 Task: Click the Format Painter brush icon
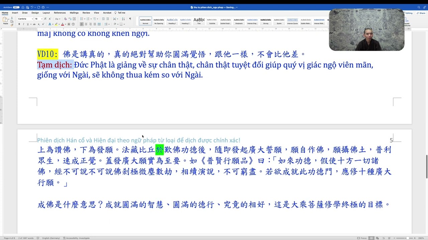12,25
